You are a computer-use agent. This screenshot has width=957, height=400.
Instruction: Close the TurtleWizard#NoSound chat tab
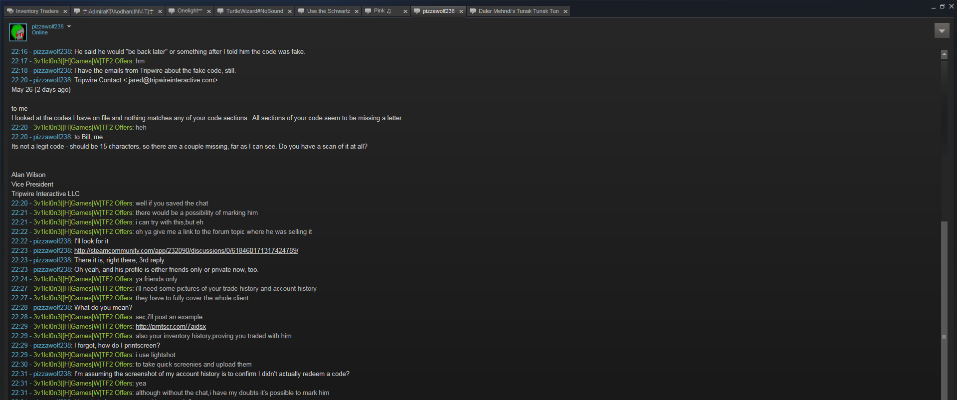tap(290, 11)
